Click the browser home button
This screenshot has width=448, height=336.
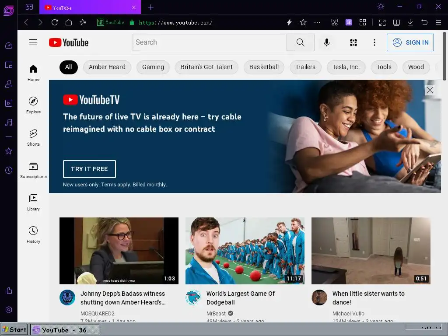pyautogui.click(x=69, y=22)
